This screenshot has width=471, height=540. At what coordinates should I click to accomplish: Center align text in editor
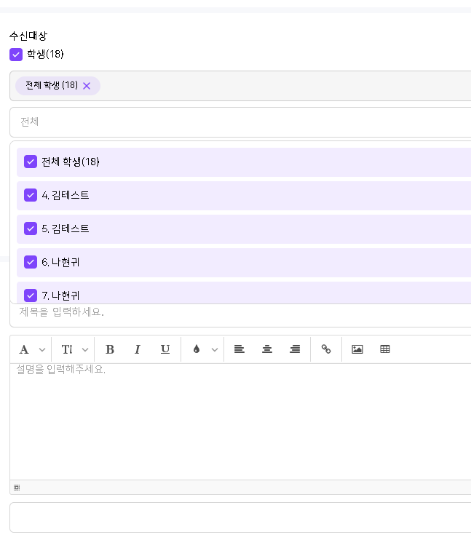click(x=267, y=349)
